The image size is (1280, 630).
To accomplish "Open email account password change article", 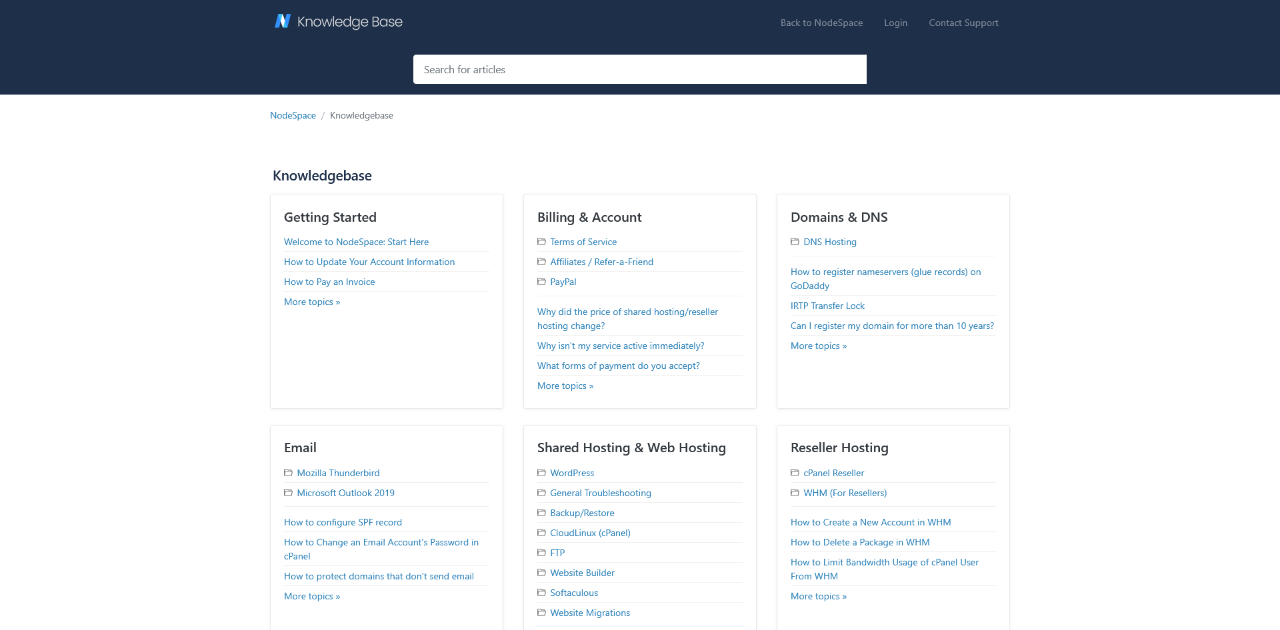I will tap(381, 549).
